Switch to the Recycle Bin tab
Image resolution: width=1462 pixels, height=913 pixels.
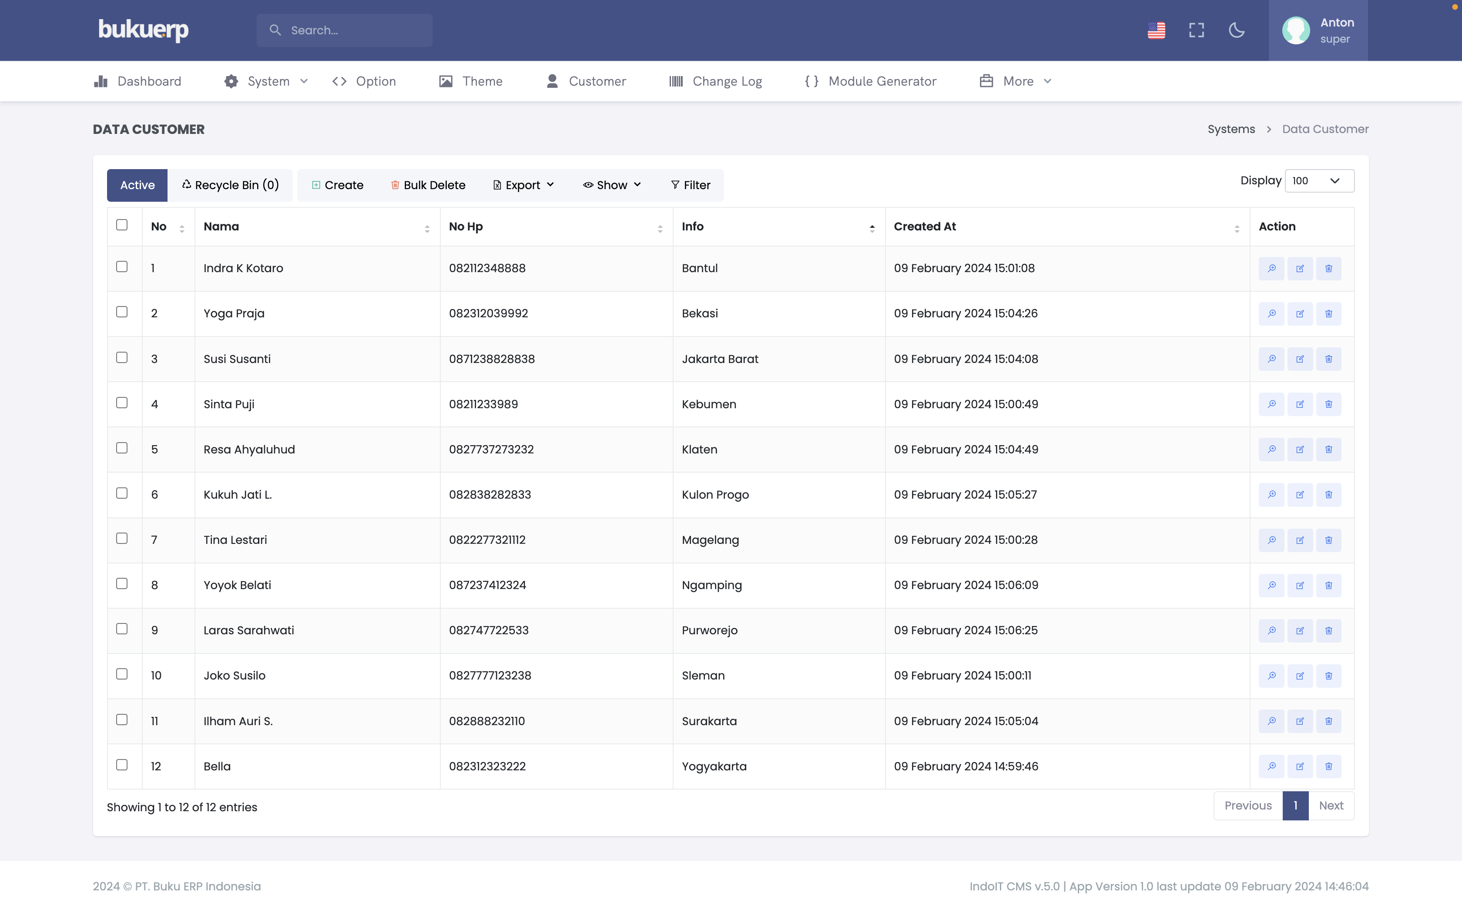230,185
